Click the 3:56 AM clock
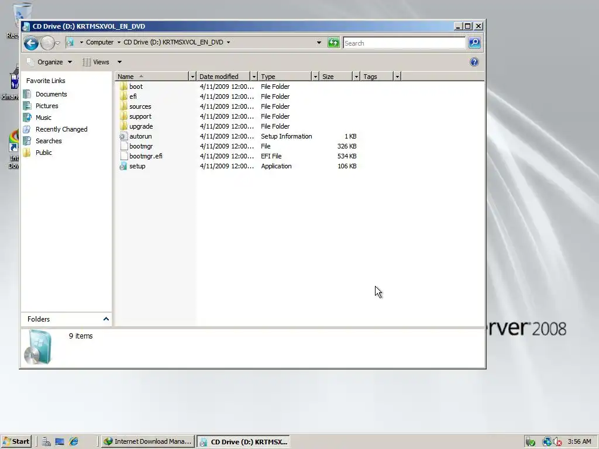 pos(579,441)
